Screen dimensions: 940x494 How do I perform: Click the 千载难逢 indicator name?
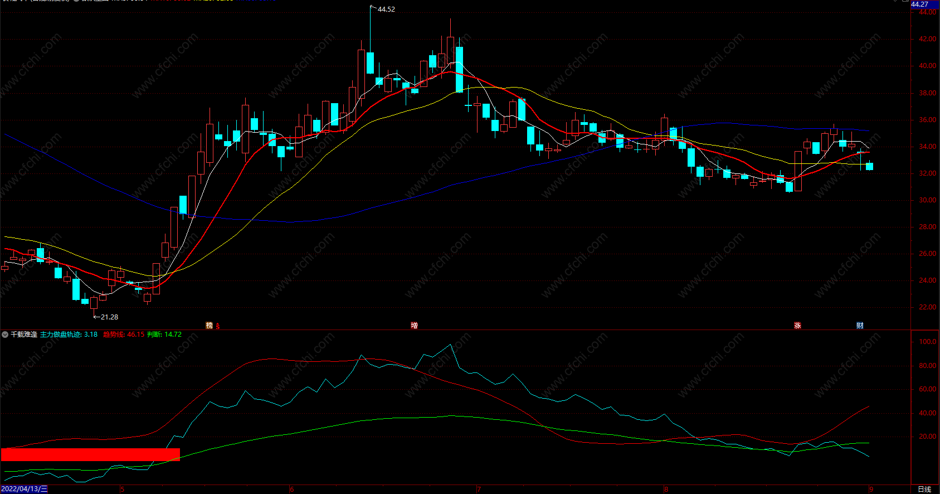click(x=24, y=335)
